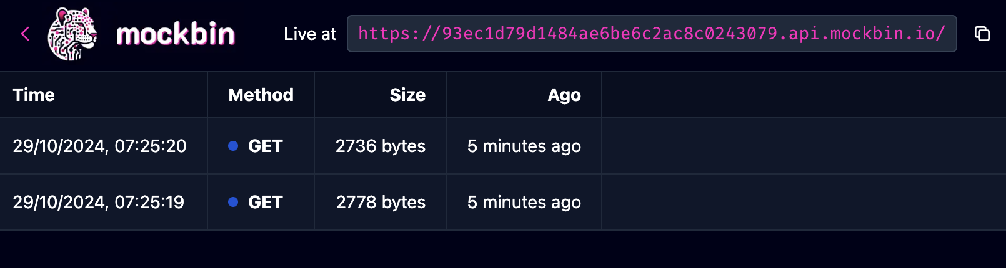Click GET method in second row
The width and height of the screenshot is (1006, 268).
tap(266, 202)
